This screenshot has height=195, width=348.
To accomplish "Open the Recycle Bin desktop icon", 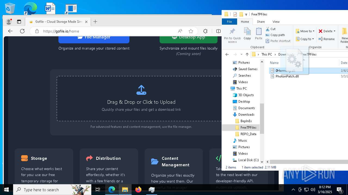I will click(10, 8).
